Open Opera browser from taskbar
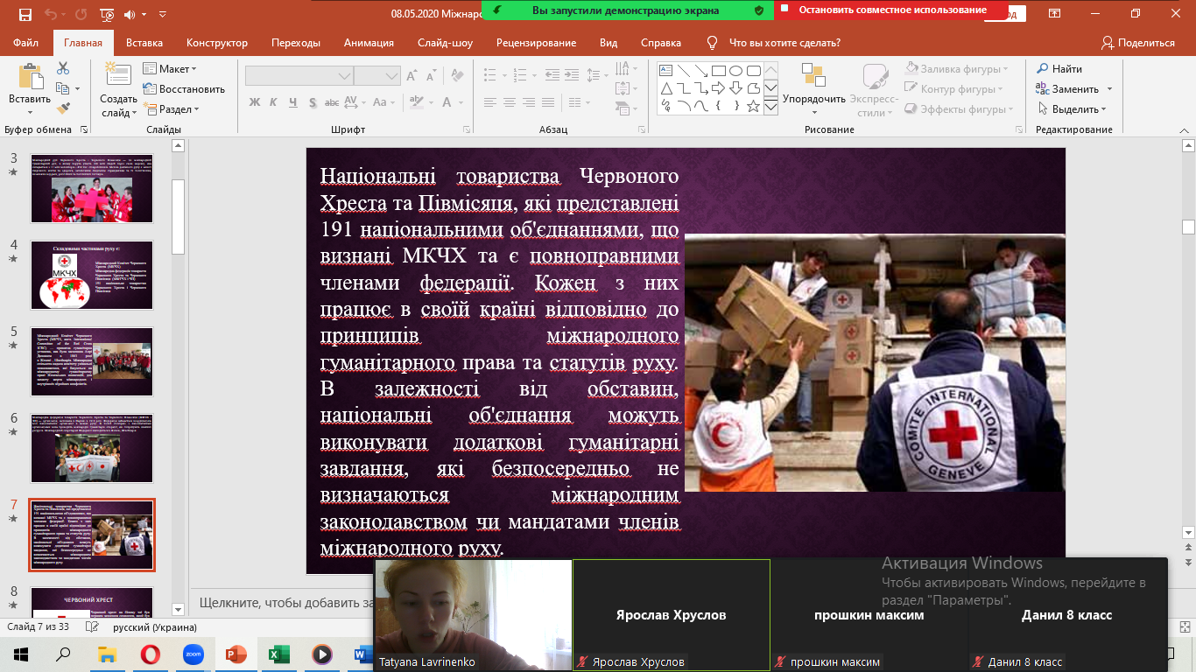1196x672 pixels. click(151, 654)
